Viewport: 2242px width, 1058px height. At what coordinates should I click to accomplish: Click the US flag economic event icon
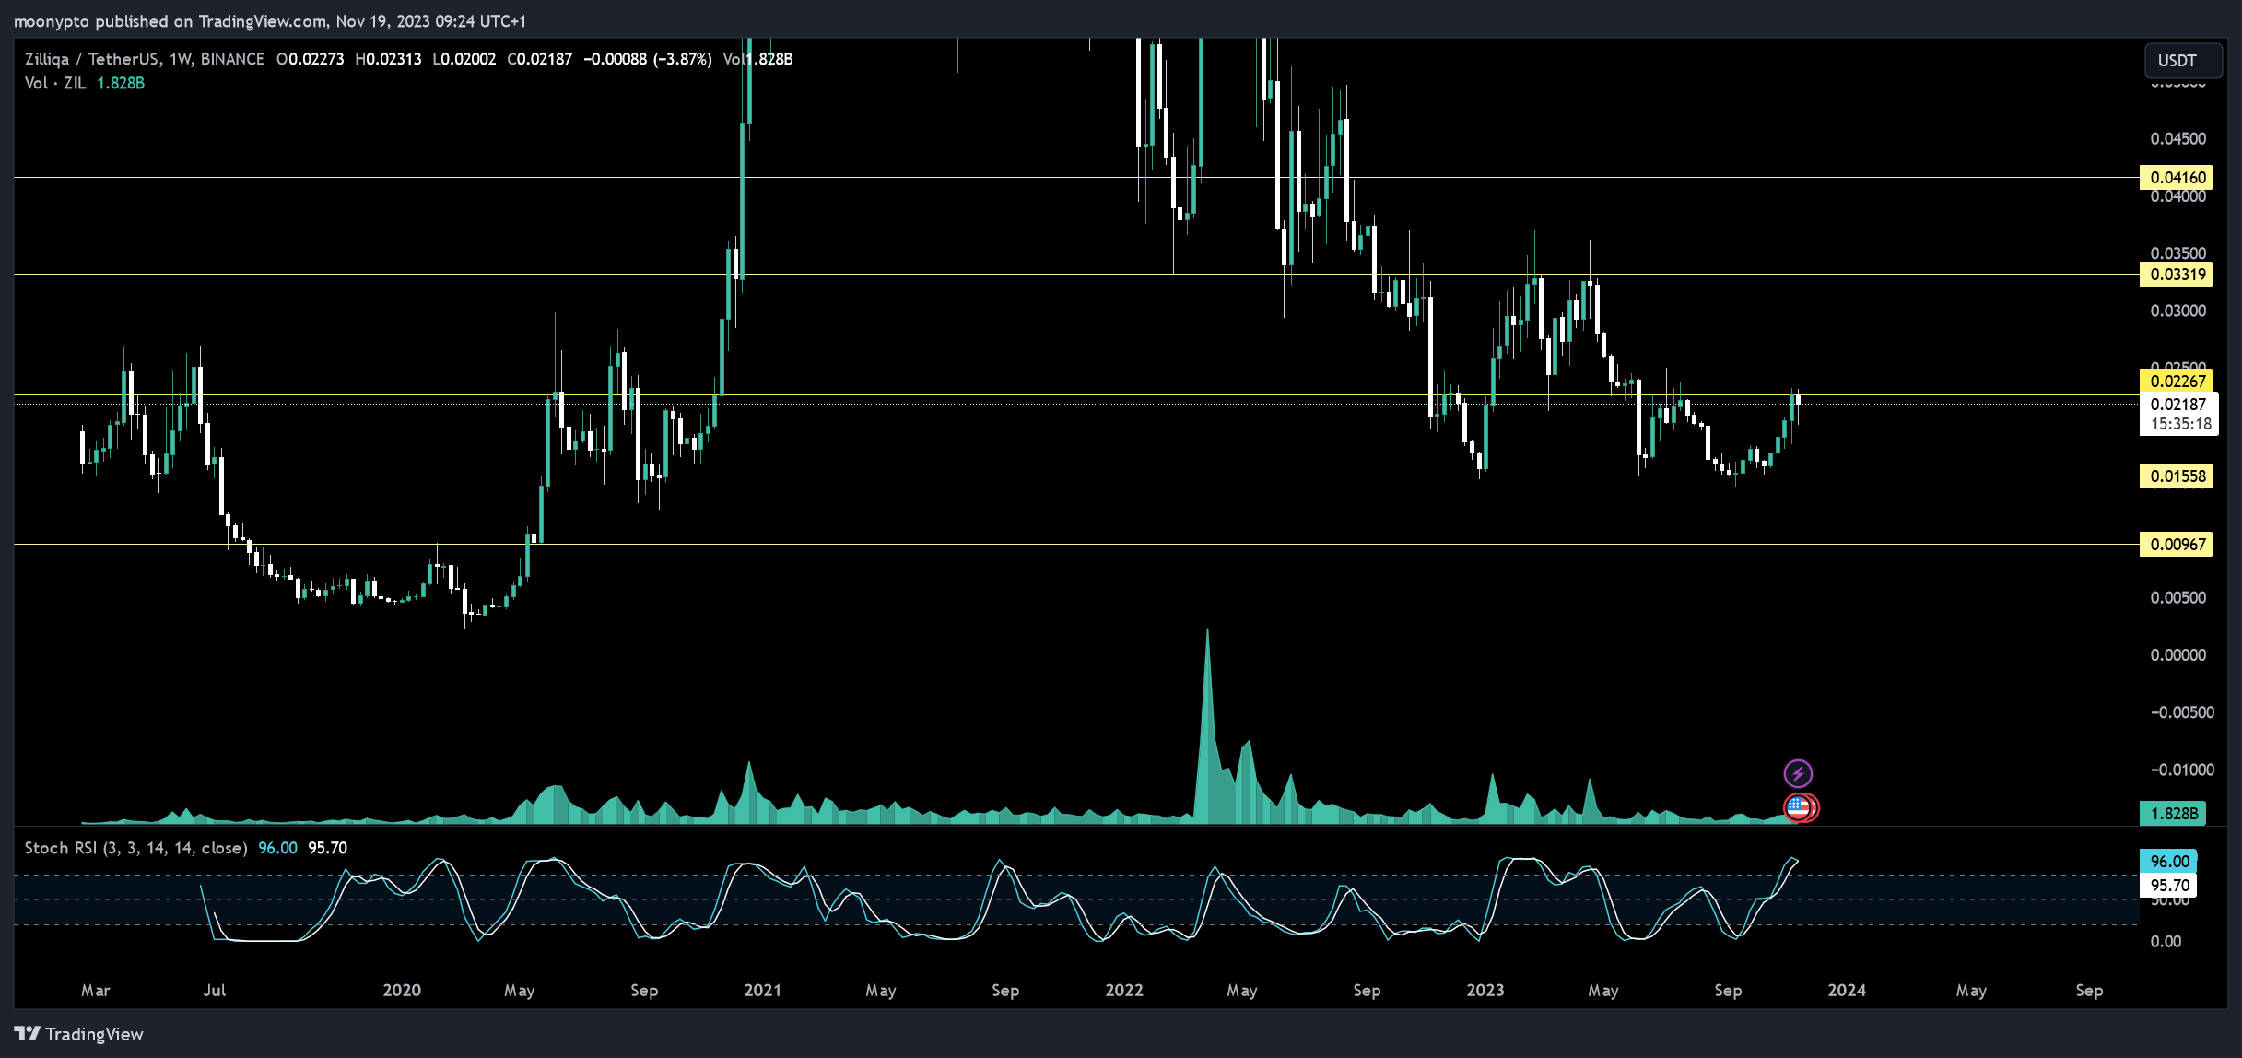[x=1798, y=808]
